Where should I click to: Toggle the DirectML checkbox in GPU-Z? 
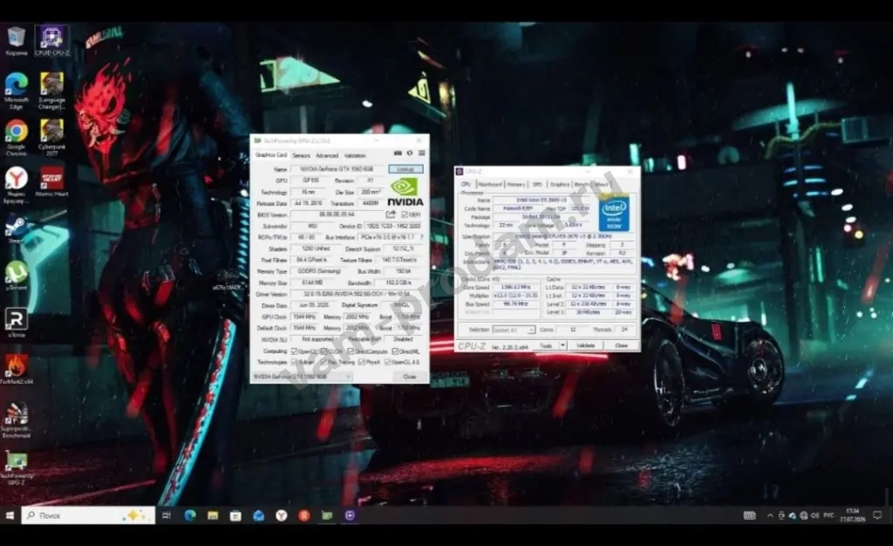(x=395, y=351)
